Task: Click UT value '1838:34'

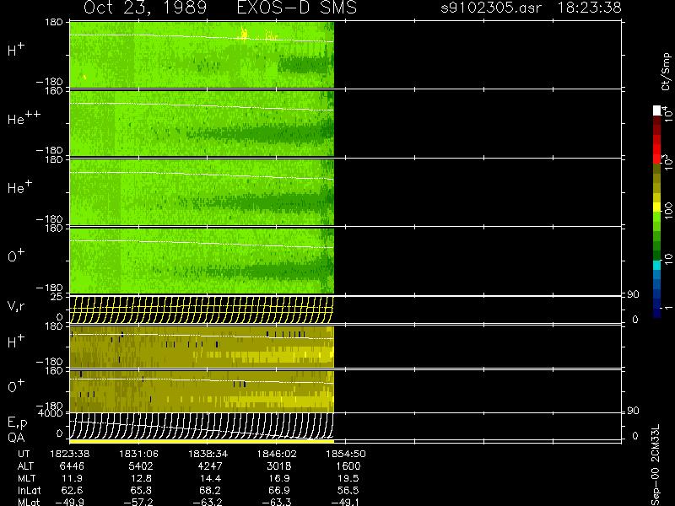Action: click(208, 454)
